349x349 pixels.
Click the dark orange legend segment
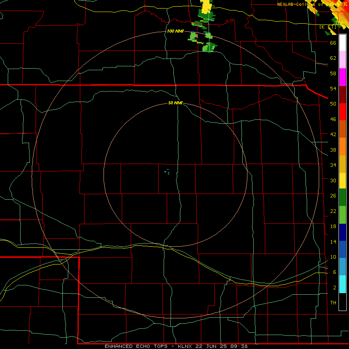[x=342, y=129]
